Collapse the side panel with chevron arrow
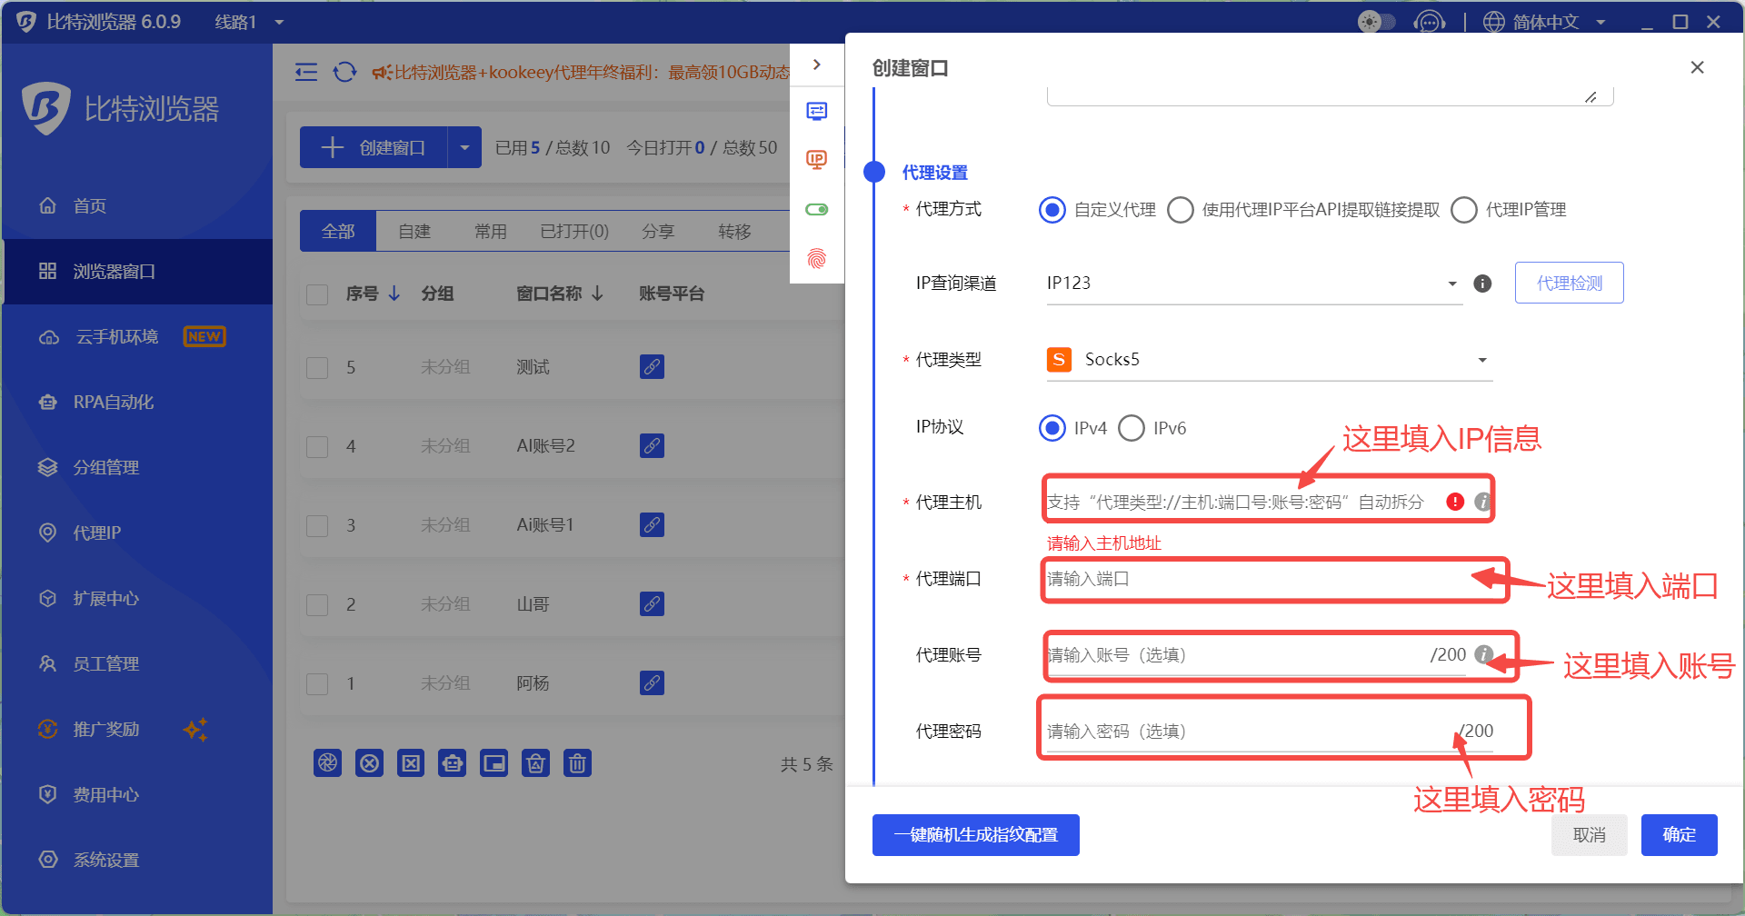The height and width of the screenshot is (916, 1745). (x=817, y=65)
